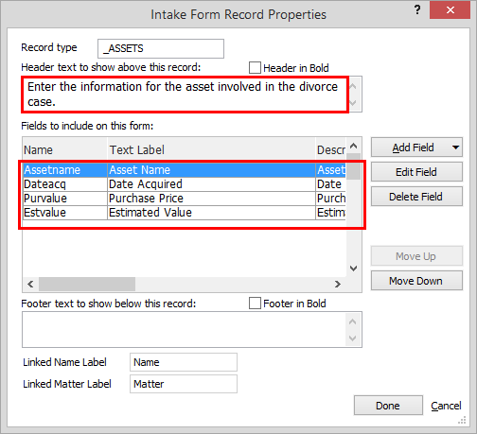The width and height of the screenshot is (477, 434).
Task: Click the Edit Field button
Action: [x=416, y=172]
